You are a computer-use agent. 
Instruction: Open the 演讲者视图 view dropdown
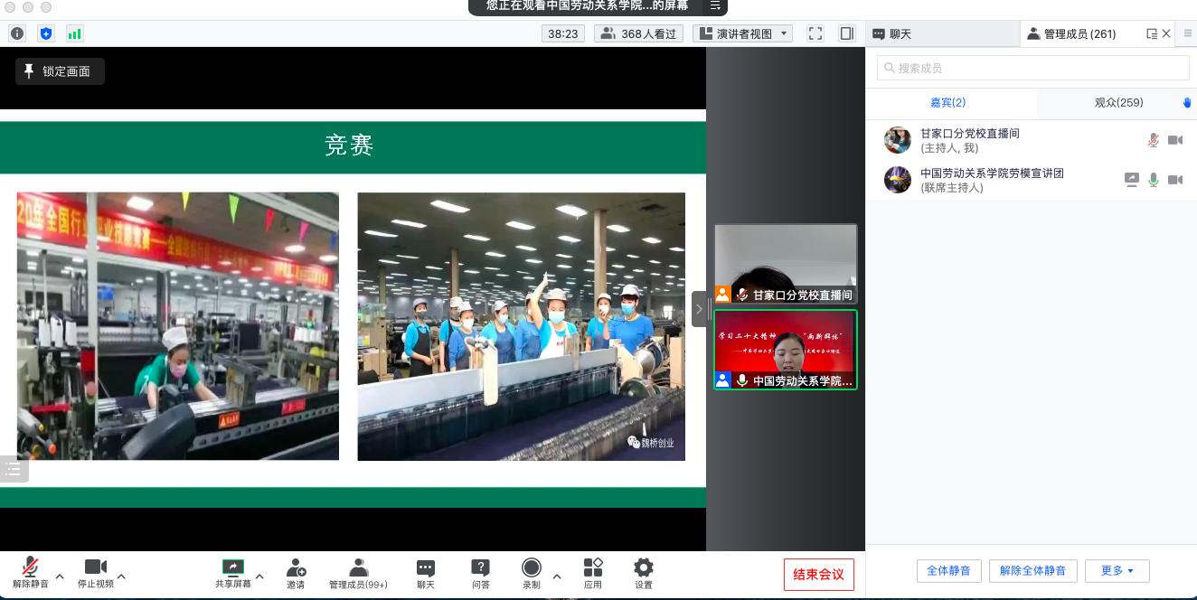[x=742, y=33]
